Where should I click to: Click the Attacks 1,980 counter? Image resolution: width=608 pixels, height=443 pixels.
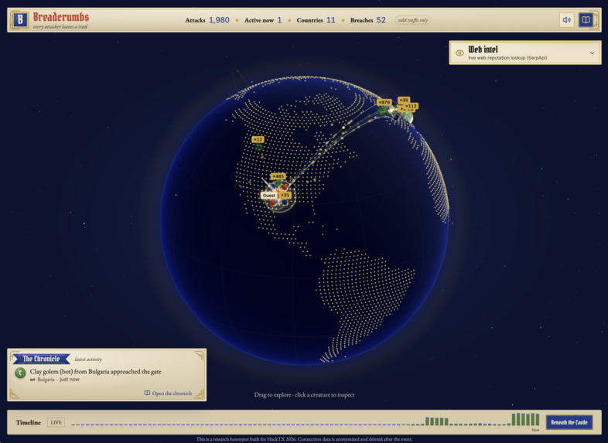click(207, 20)
